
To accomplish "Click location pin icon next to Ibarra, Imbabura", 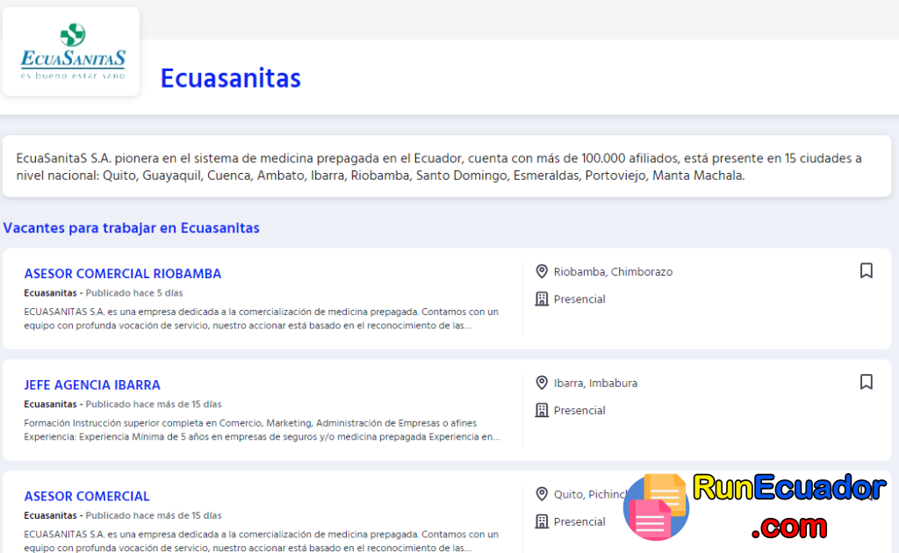I will 541,383.
